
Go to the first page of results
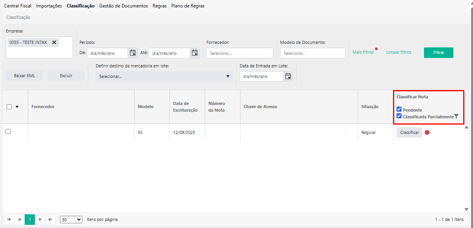point(9,219)
